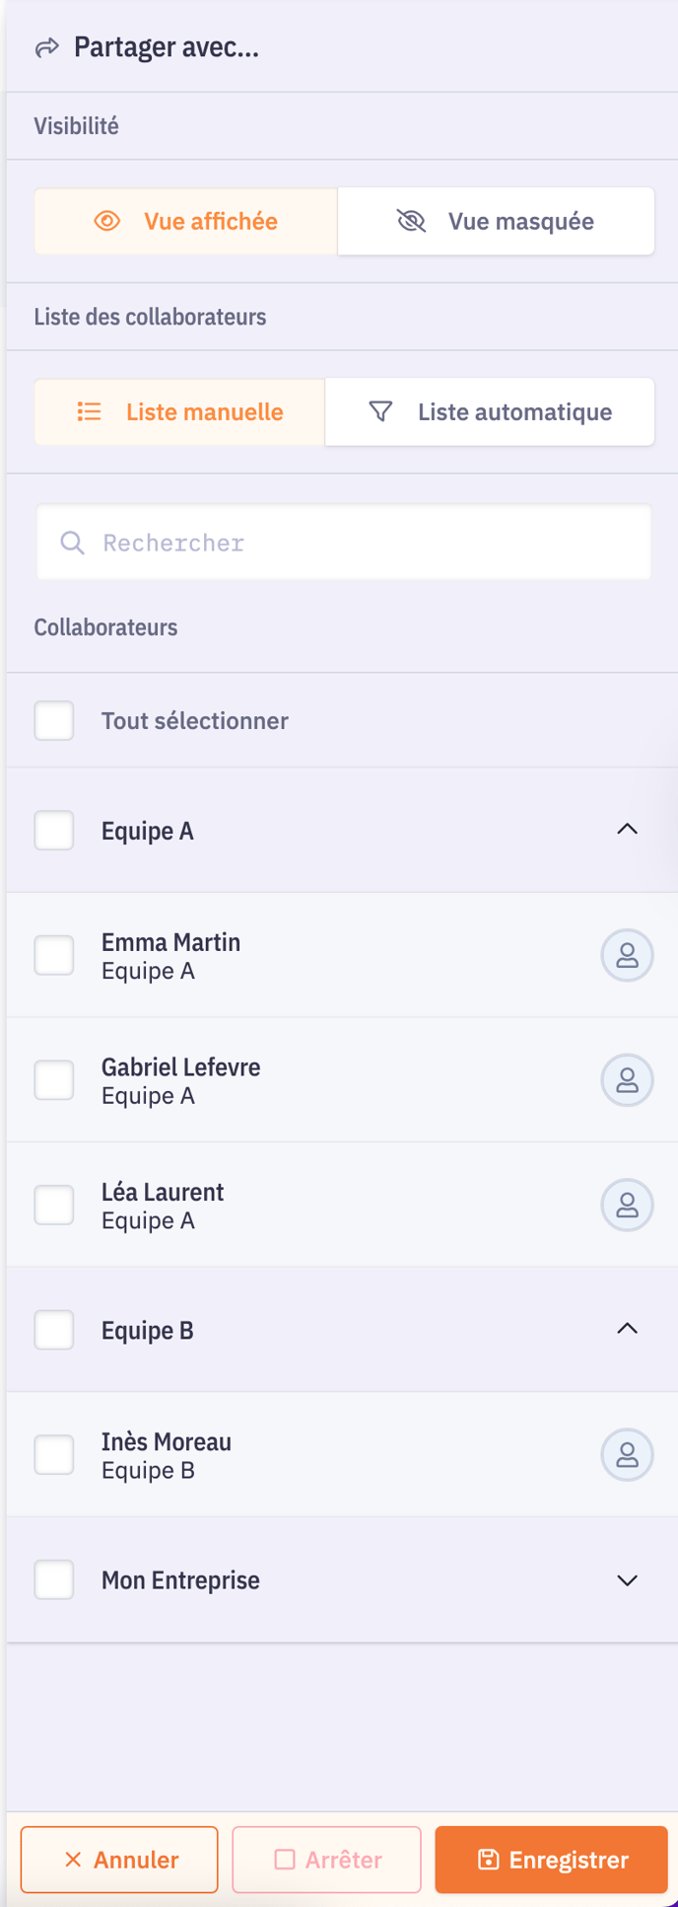The width and height of the screenshot is (678, 1907).
Task: Save with the Enregistrer button
Action: pyautogui.click(x=551, y=1860)
